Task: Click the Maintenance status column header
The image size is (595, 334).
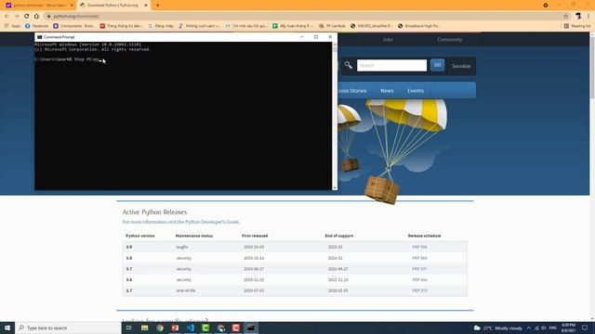Action: [x=194, y=236]
